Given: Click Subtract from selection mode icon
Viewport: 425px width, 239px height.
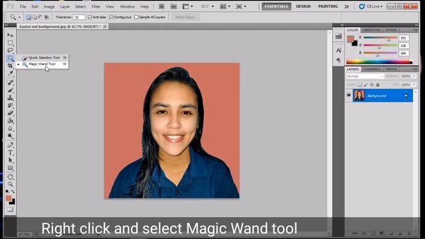Looking at the screenshot, I should 41,17.
